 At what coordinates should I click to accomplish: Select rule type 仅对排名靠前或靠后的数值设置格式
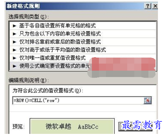[x=83, y=42]
